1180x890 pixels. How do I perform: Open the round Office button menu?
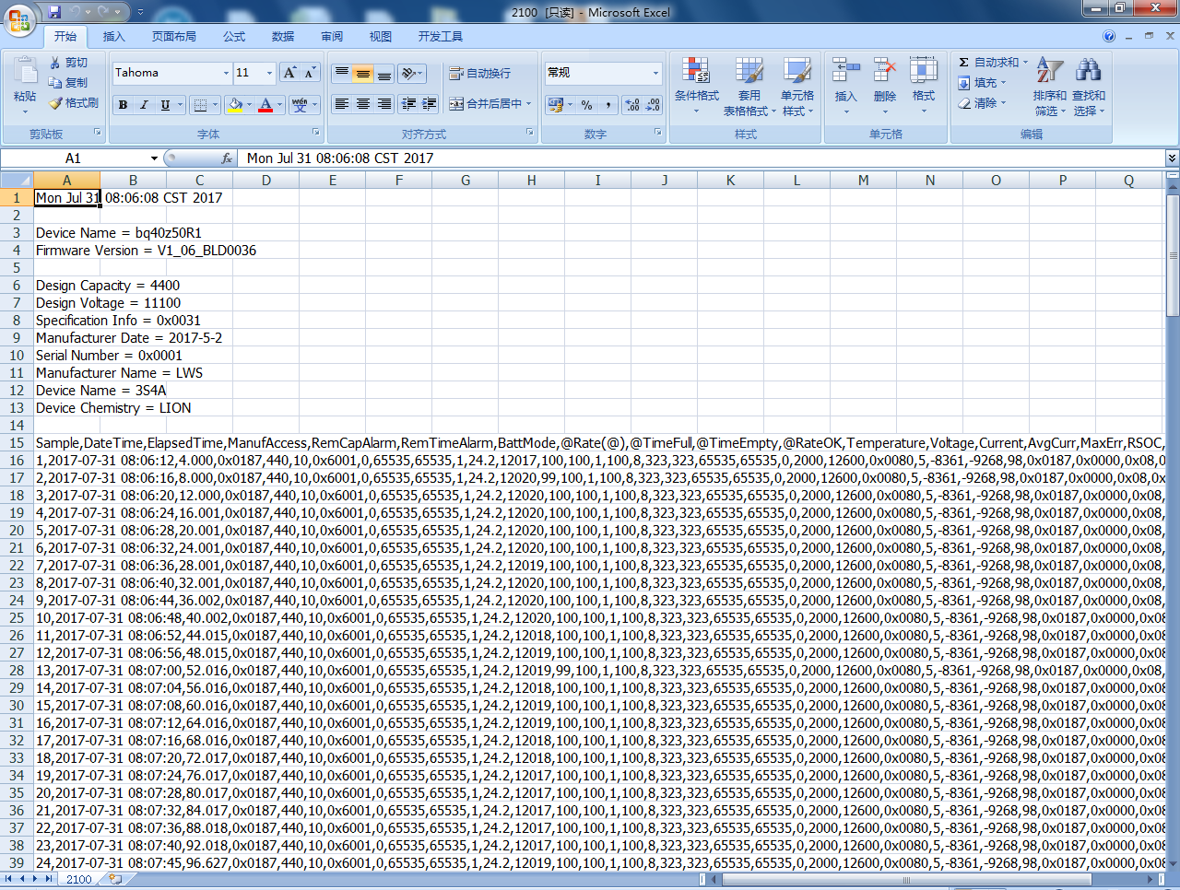point(18,18)
